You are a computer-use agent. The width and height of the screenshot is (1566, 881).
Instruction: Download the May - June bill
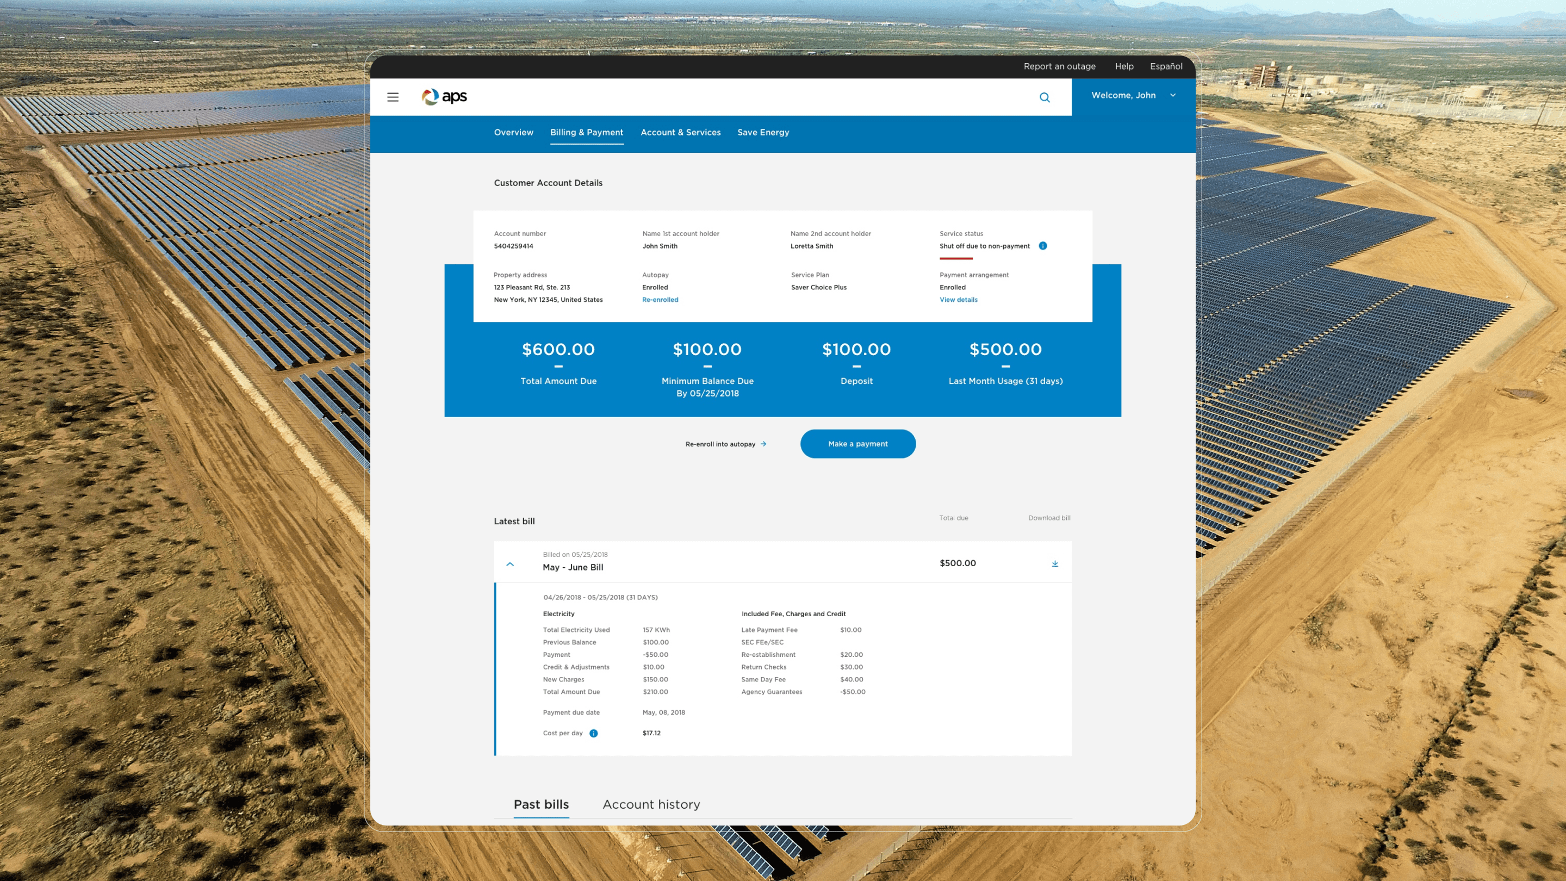tap(1055, 563)
